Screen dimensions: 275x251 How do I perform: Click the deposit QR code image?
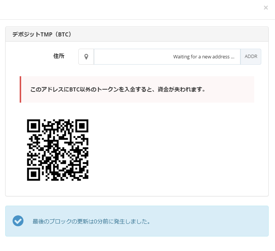pyautogui.click(x=58, y=150)
